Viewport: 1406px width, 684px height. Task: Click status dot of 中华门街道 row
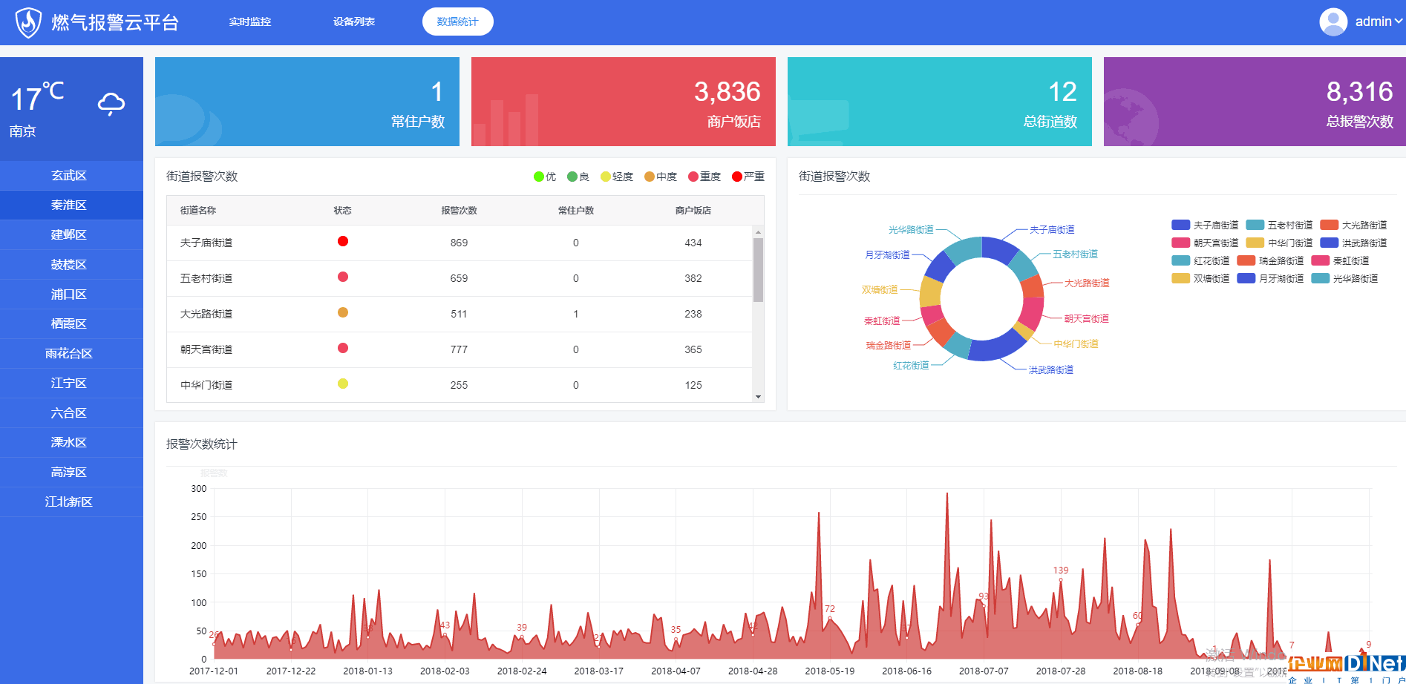pos(343,384)
